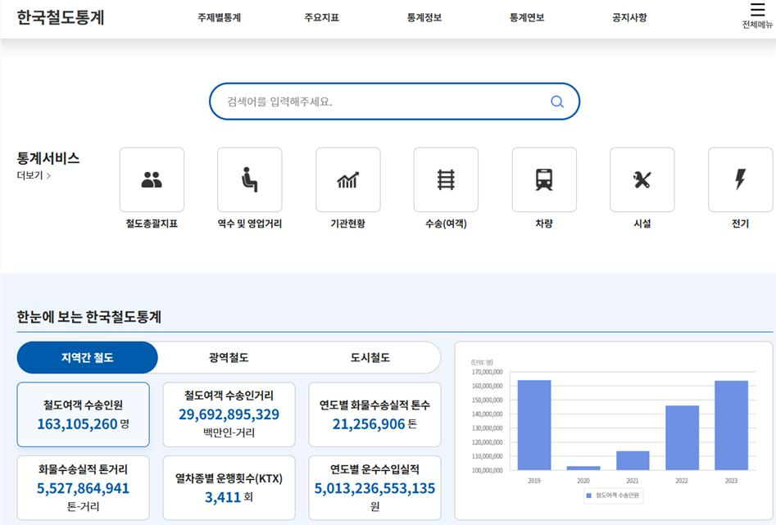Open the 차량 train icon
Image resolution: width=776 pixels, height=525 pixels.
tap(544, 180)
